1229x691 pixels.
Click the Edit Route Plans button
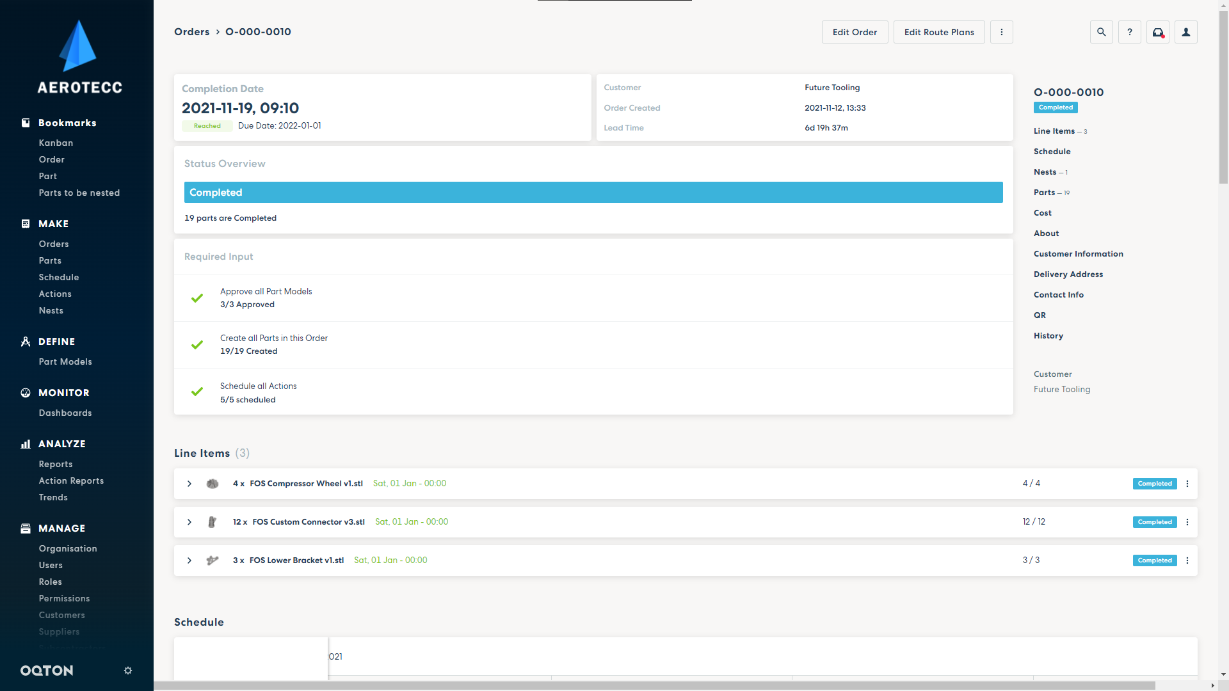pyautogui.click(x=938, y=32)
